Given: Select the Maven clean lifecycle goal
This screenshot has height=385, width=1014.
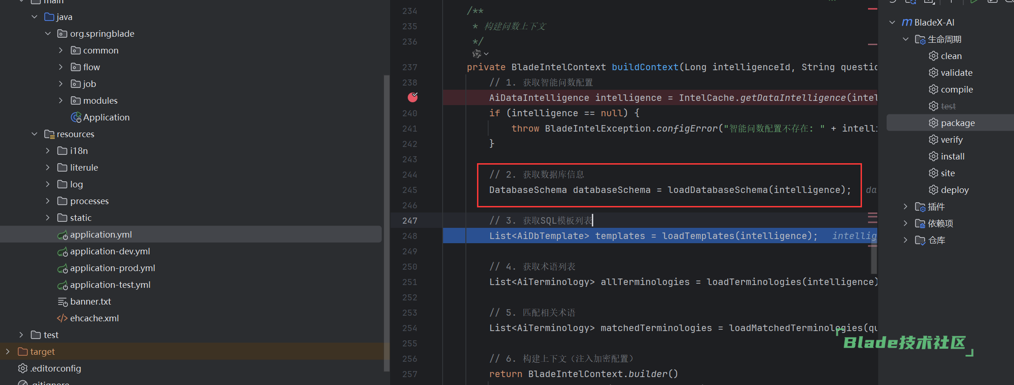Looking at the screenshot, I should click(x=951, y=56).
